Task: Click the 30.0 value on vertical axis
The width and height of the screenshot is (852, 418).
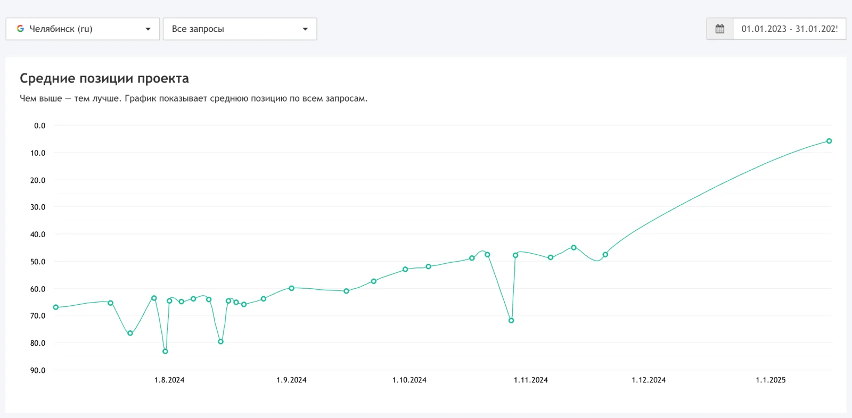Action: [x=38, y=207]
